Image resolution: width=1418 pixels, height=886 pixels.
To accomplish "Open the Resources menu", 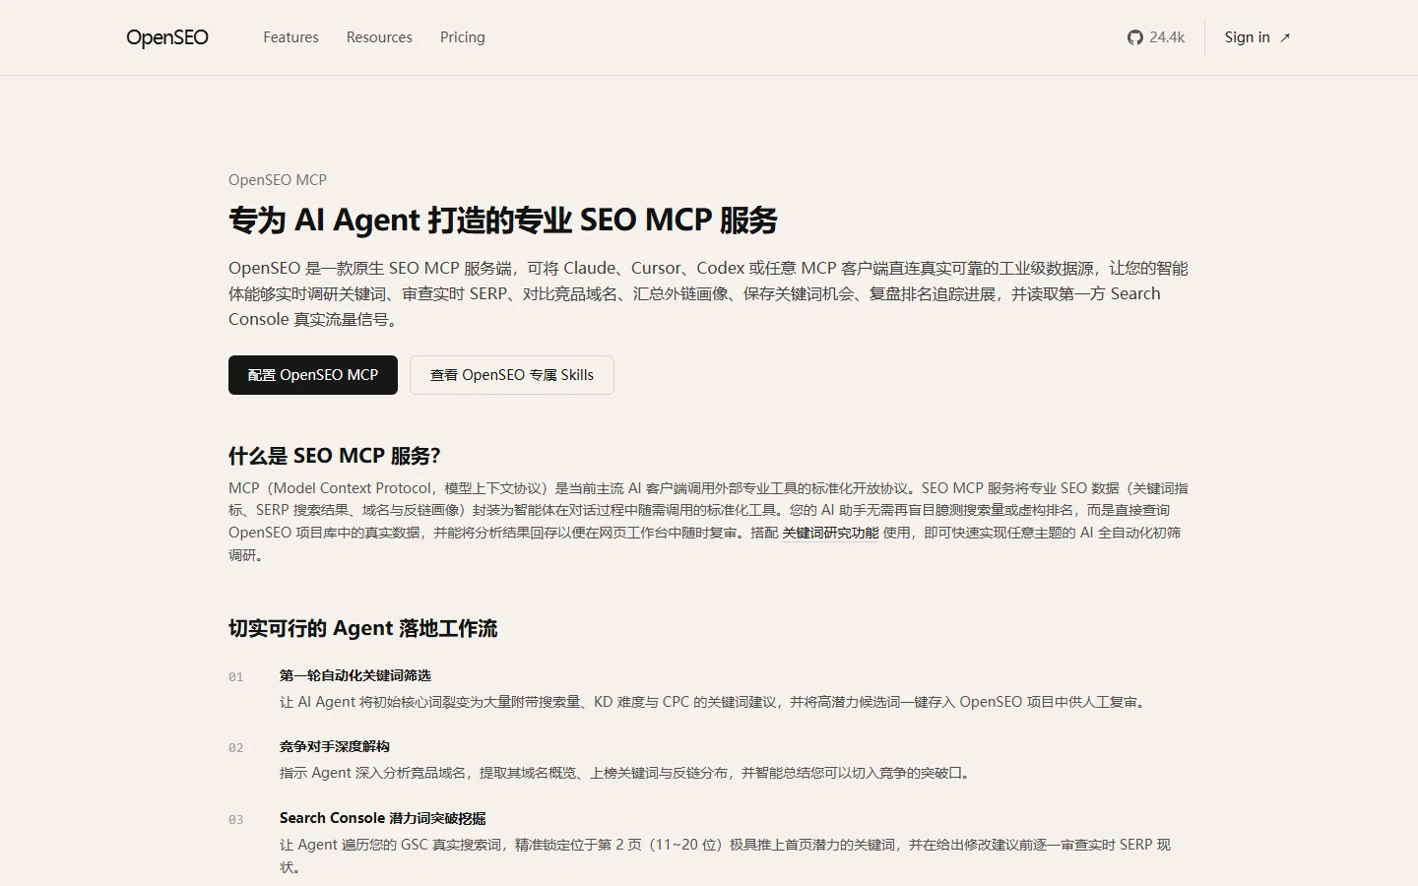I will click(379, 37).
